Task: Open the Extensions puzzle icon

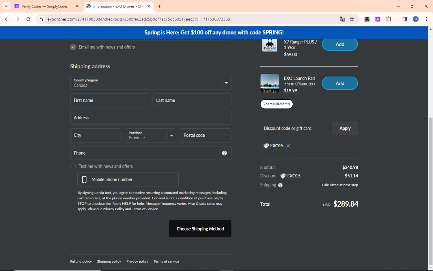Action: [x=389, y=19]
